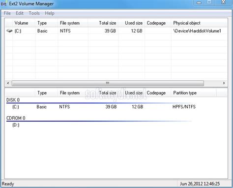Click 12 GB used size under DISK 0
This screenshot has width=233, height=188.
138,107
